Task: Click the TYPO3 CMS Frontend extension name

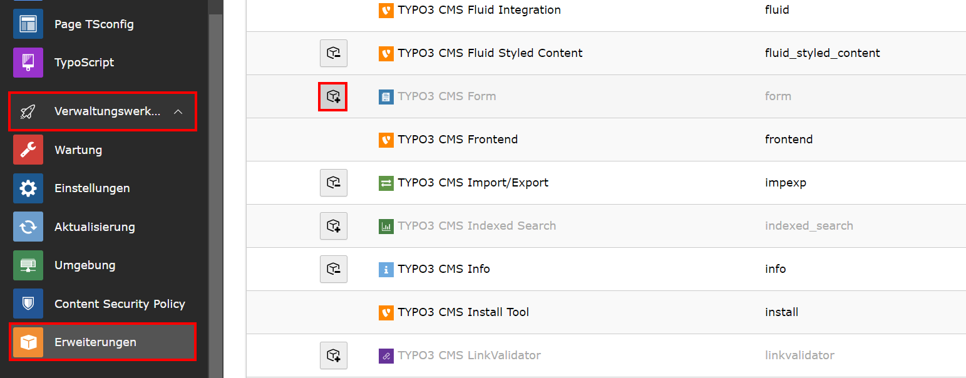Action: point(458,140)
